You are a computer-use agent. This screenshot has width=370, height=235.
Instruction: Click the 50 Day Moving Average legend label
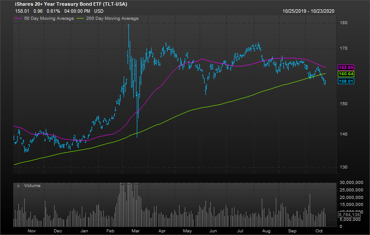(49, 18)
